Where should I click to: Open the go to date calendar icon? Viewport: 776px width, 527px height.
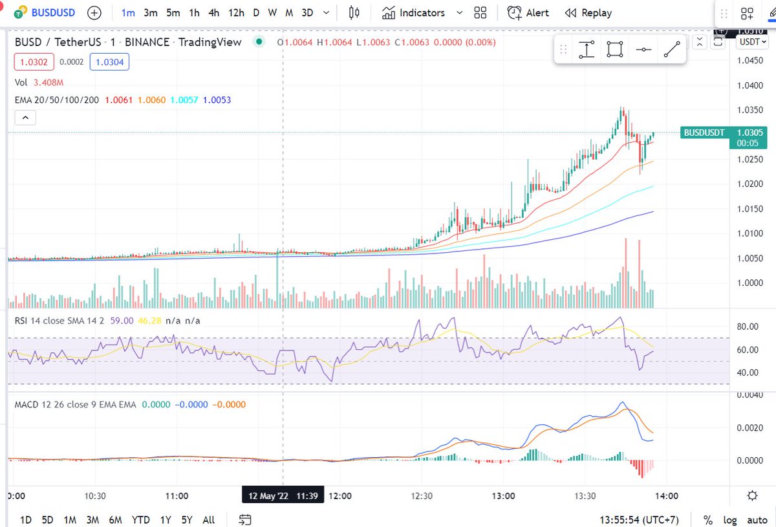click(245, 519)
